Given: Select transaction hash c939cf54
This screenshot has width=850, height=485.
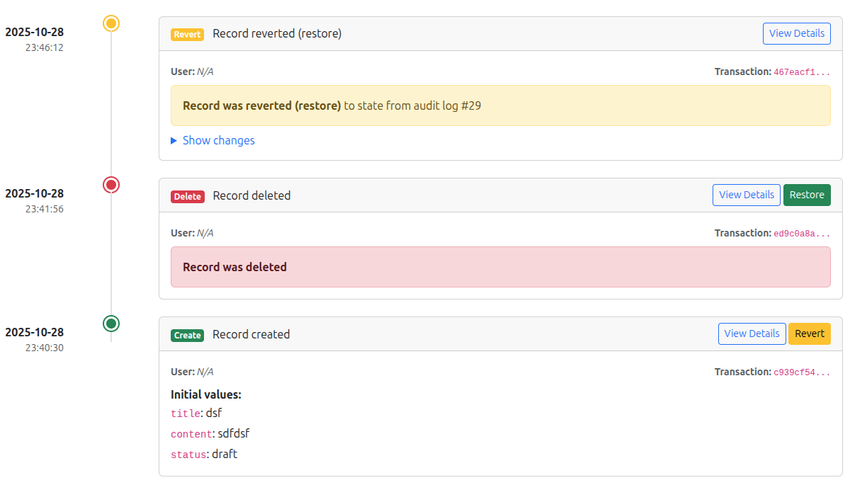Looking at the screenshot, I should coord(802,372).
